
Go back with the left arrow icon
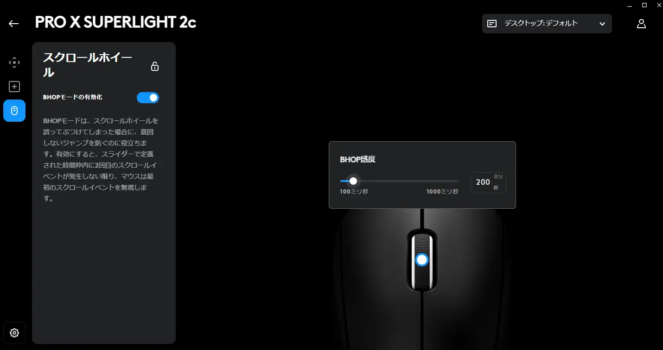point(14,24)
